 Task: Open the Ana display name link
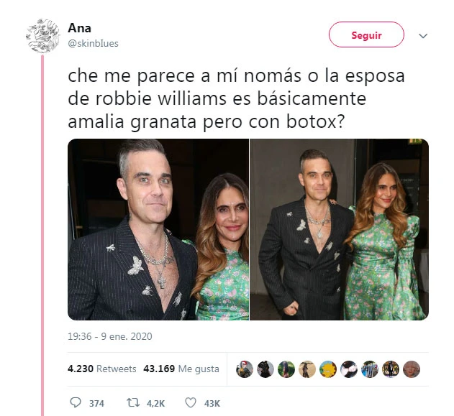[x=79, y=28]
